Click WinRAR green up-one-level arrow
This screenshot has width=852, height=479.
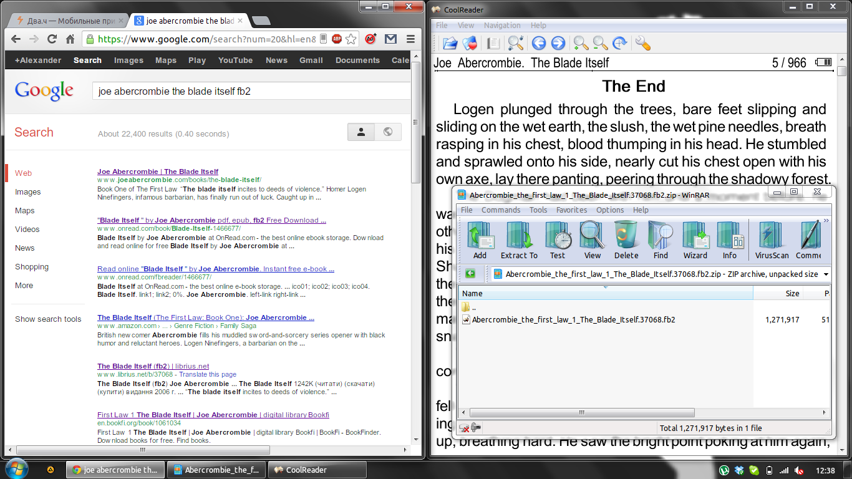(470, 274)
